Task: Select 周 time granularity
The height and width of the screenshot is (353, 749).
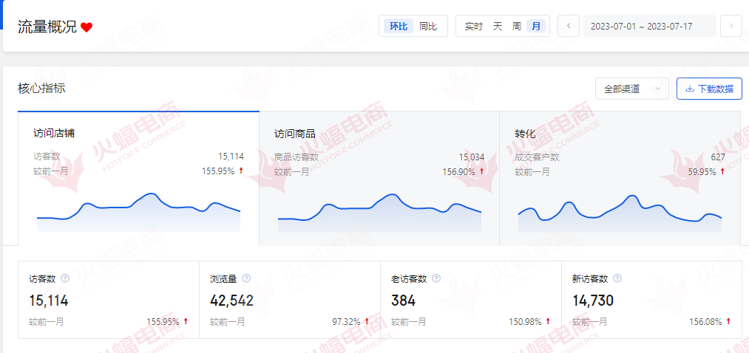Action: coord(517,26)
